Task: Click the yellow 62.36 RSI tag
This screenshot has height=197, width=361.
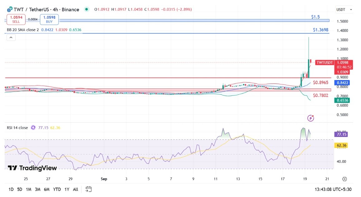Action: 341,145
